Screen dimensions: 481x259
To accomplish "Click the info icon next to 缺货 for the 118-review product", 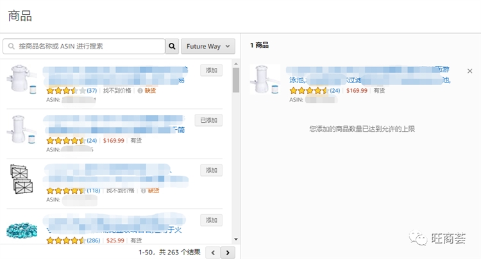I will coord(143,191).
